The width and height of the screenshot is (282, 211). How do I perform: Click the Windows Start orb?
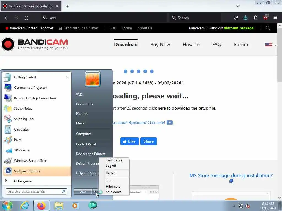(x=7, y=206)
